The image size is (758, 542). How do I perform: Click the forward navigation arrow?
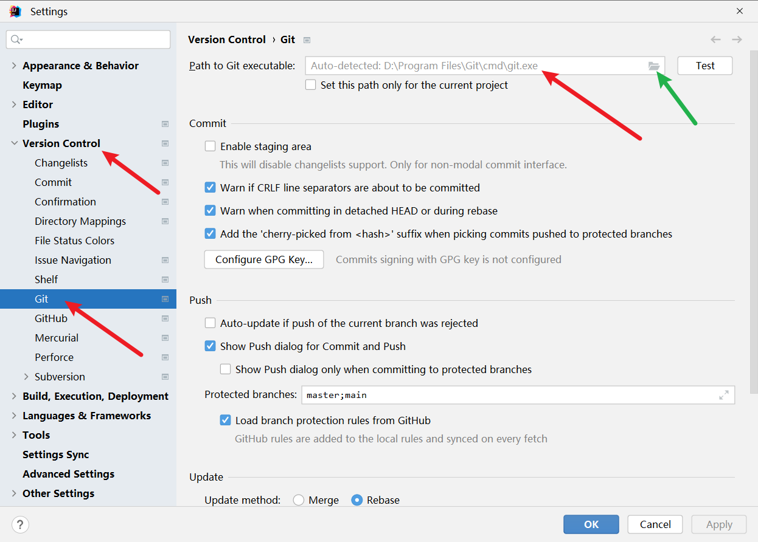(737, 39)
